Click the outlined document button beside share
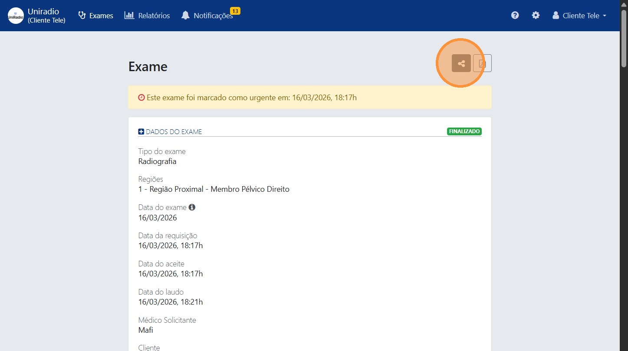This screenshot has width=628, height=351. click(482, 63)
